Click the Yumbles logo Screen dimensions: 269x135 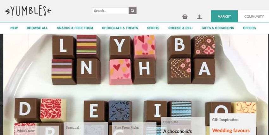28,11
